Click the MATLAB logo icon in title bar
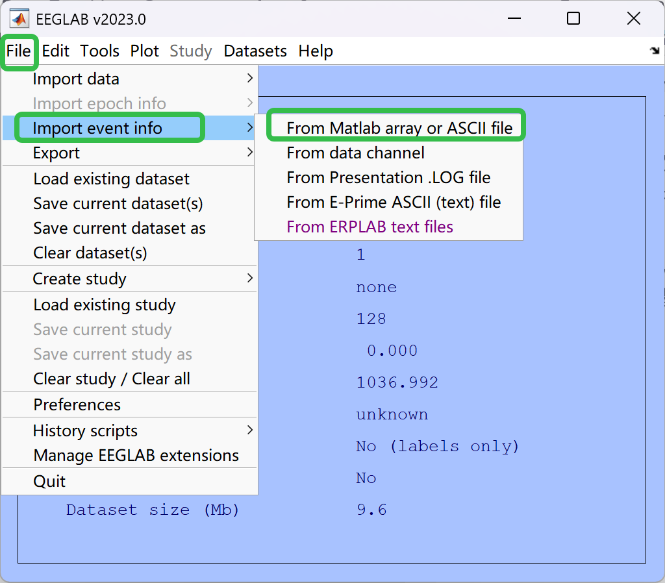 pos(19,19)
